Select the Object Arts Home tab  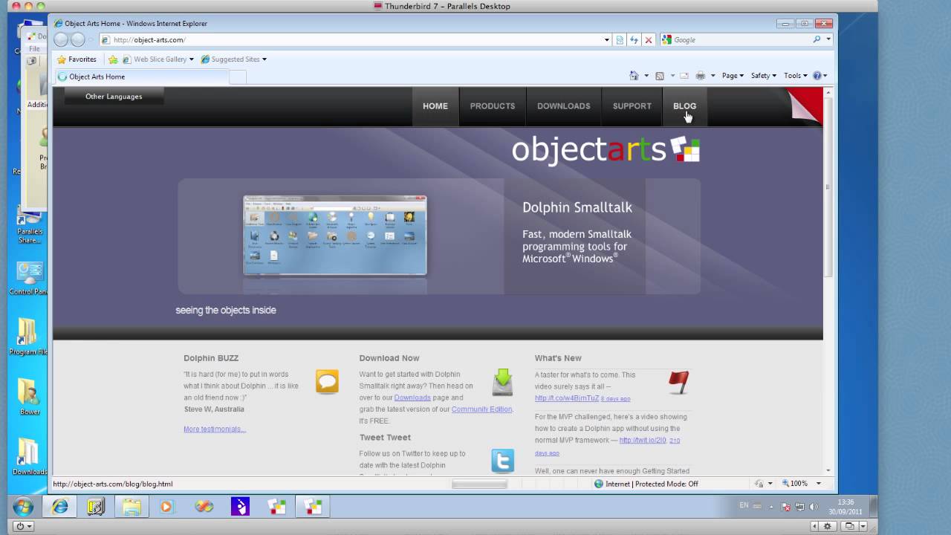tap(141, 77)
